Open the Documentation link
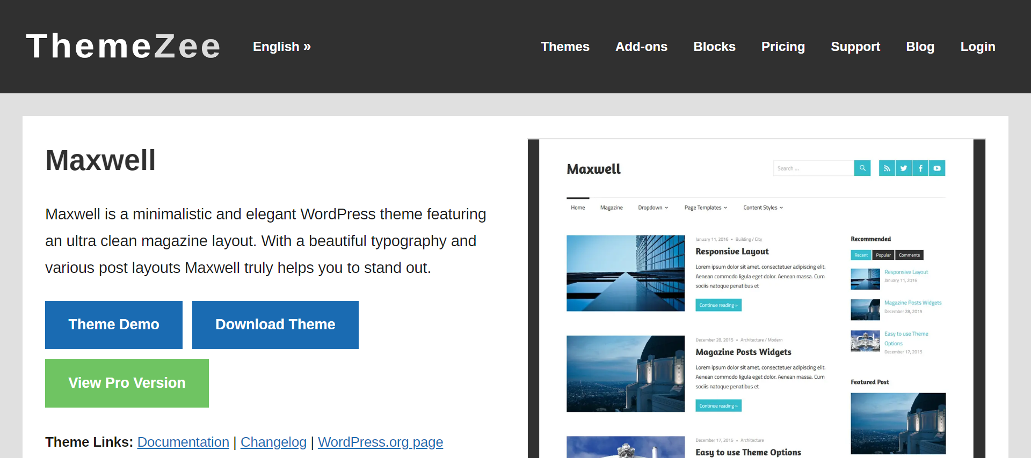The image size is (1031, 458). [x=183, y=442]
